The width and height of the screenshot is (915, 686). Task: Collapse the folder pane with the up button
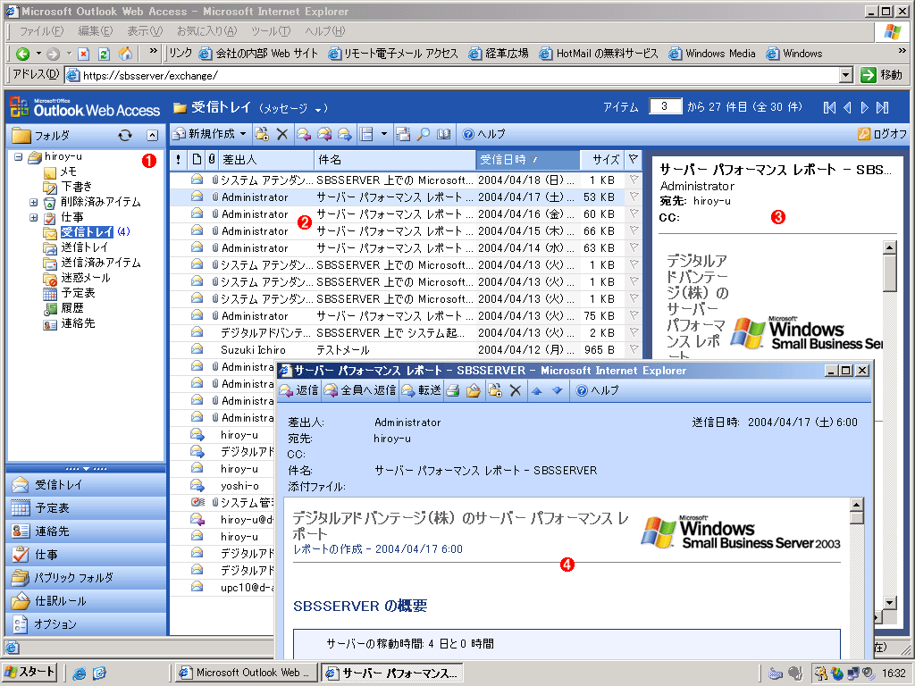(152, 136)
